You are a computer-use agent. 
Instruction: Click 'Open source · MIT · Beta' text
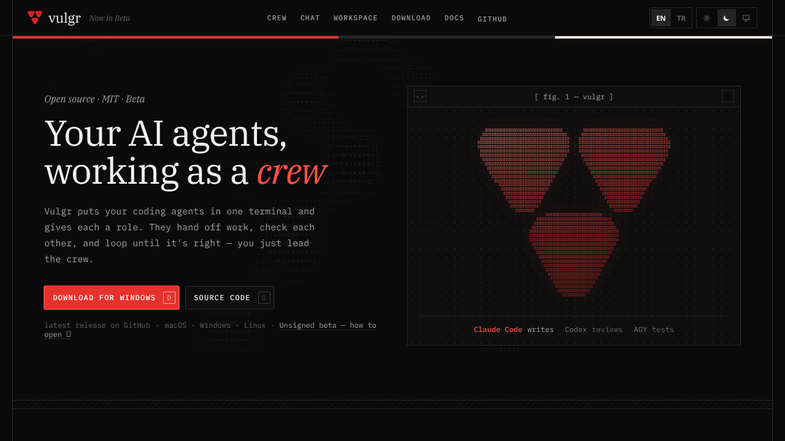tap(94, 99)
